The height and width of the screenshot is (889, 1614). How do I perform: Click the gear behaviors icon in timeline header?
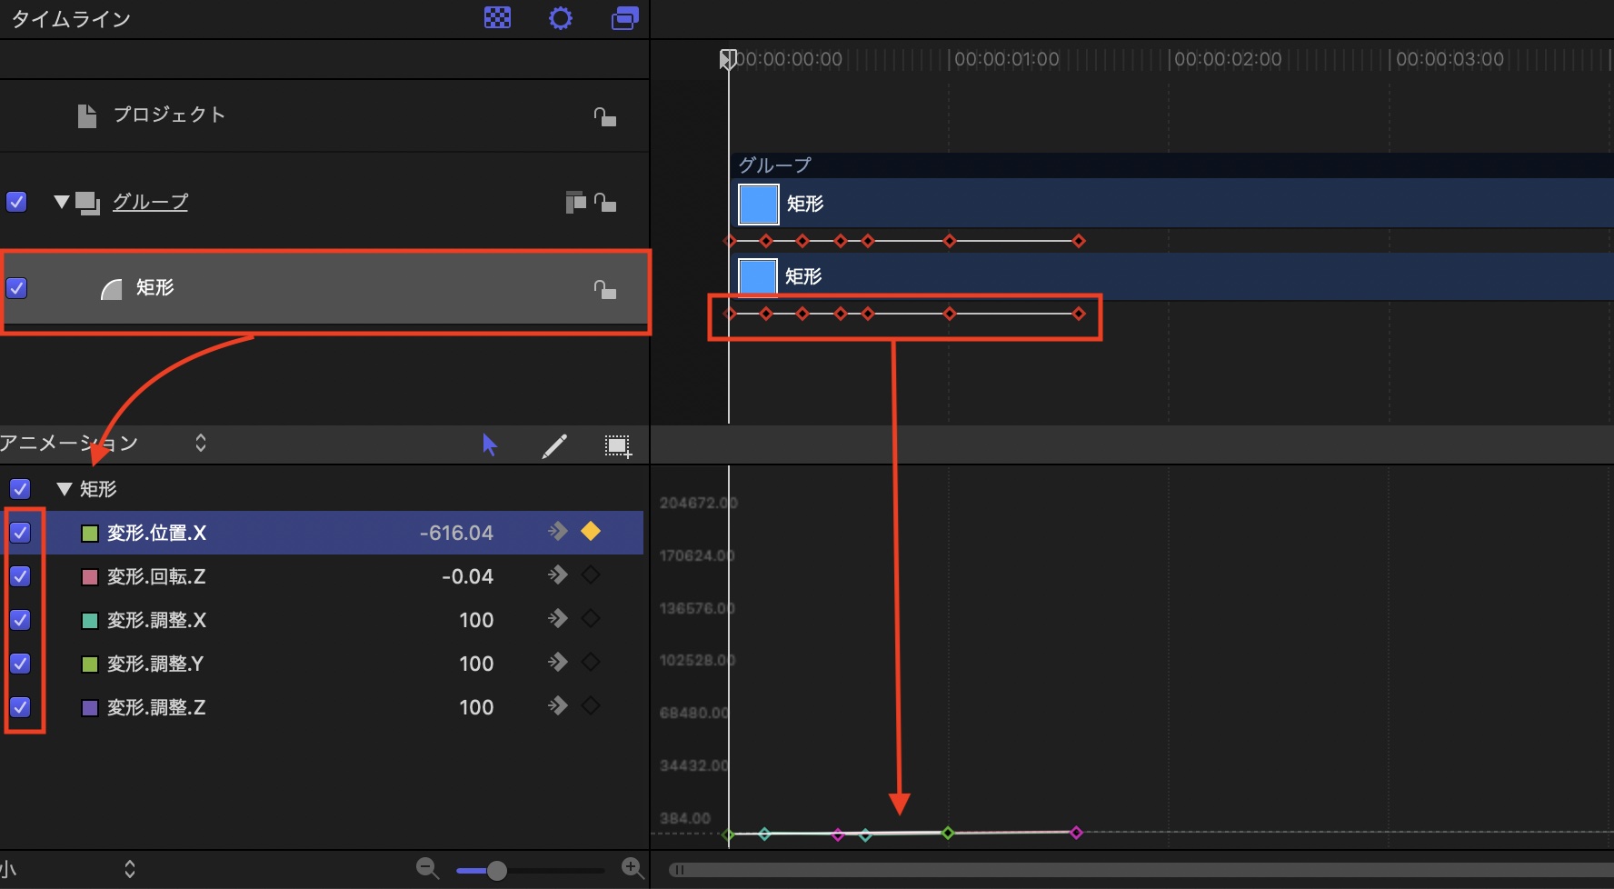[561, 18]
